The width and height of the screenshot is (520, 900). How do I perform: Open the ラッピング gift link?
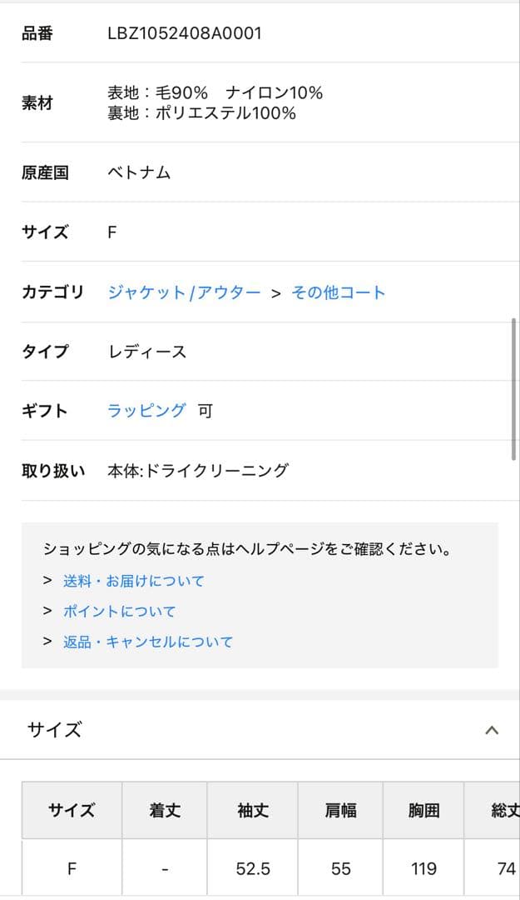click(146, 411)
